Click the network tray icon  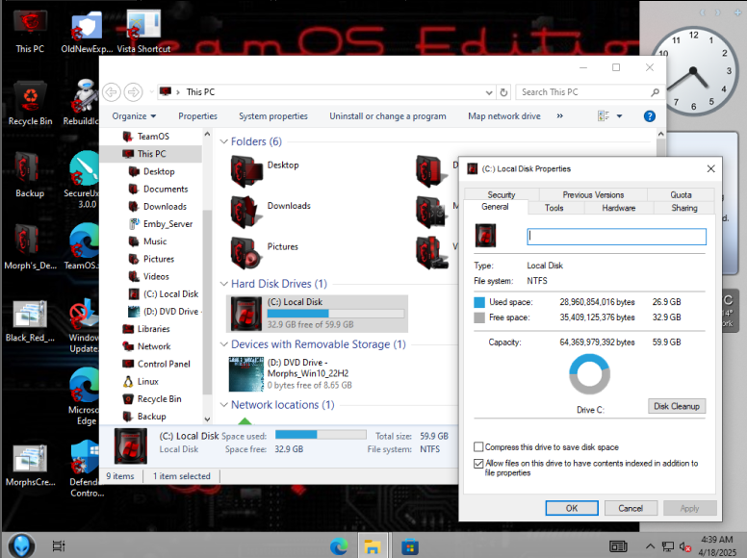coord(668,547)
